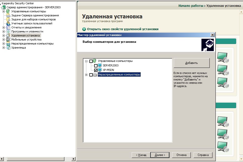The width and height of the screenshot is (243, 162).
Task: Click the Добавить button
Action: 192,63
